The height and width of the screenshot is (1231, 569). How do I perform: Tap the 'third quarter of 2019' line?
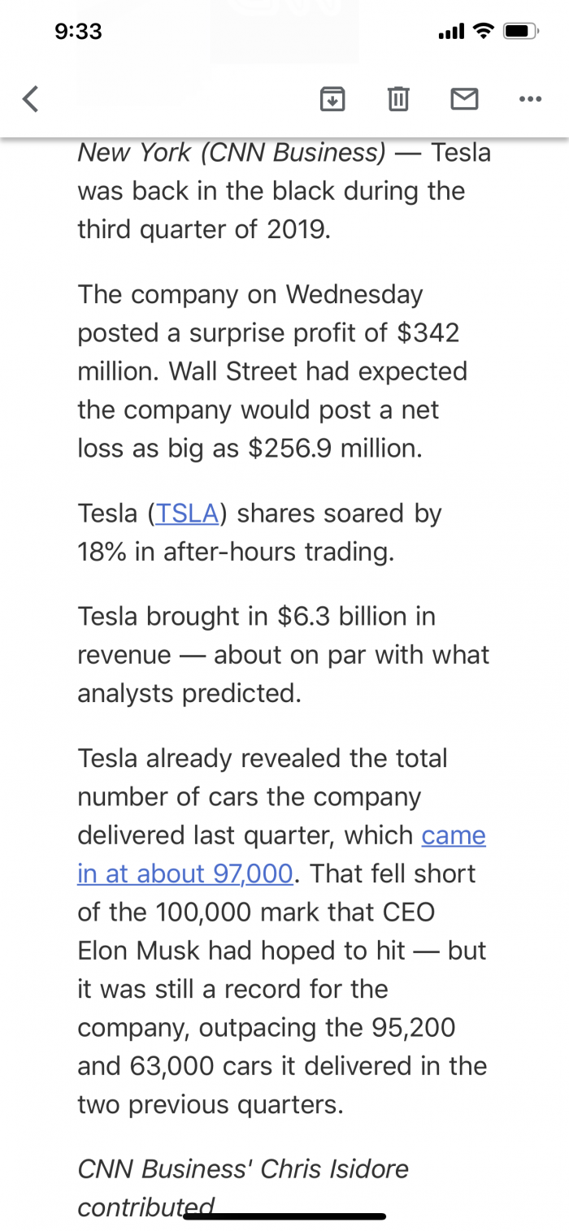pyautogui.click(x=204, y=229)
